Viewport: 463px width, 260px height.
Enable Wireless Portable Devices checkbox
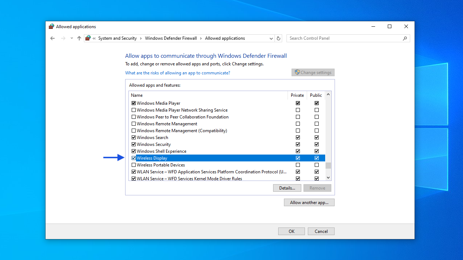coord(134,165)
